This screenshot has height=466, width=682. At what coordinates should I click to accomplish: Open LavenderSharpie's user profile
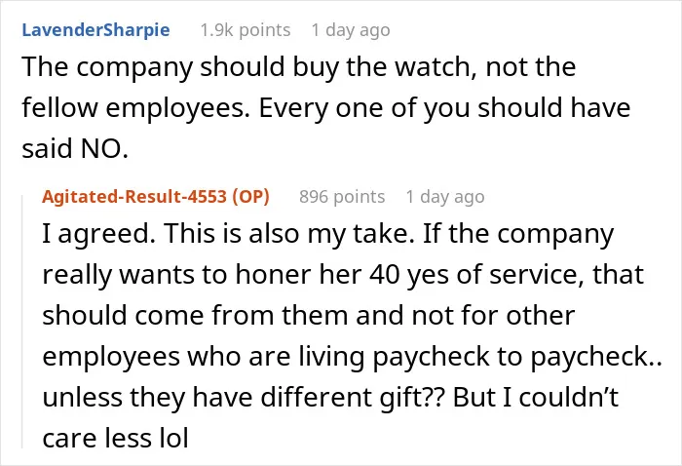pos(95,30)
